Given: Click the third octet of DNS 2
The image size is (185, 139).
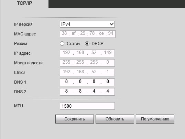Looking at the screenshot, I should point(94,91).
